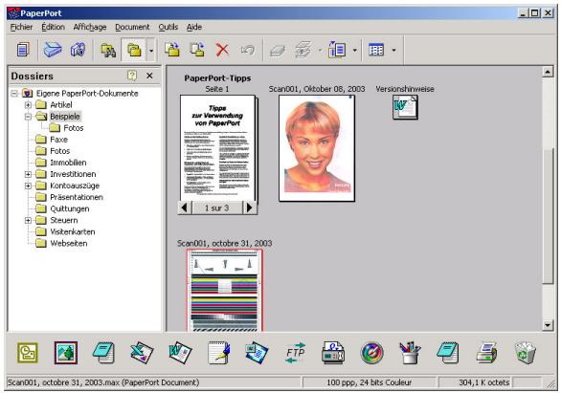The width and height of the screenshot is (561, 393).
Task: Click the vertical scrollbar down arrow
Action: pyautogui.click(x=548, y=325)
